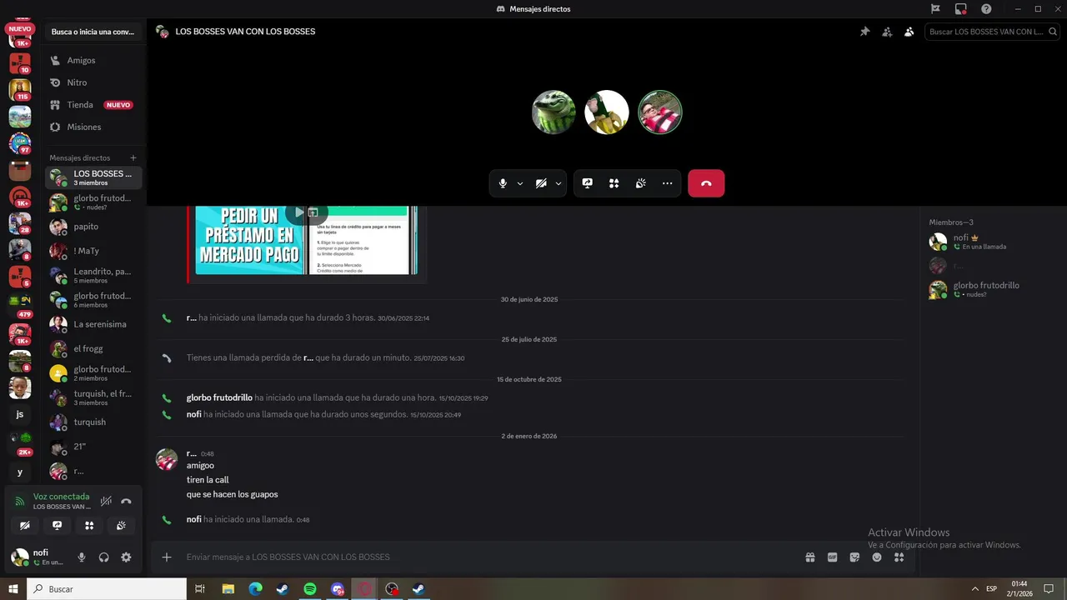Open 21" direct message
Image resolution: width=1067 pixels, height=600 pixels.
pos(93,447)
